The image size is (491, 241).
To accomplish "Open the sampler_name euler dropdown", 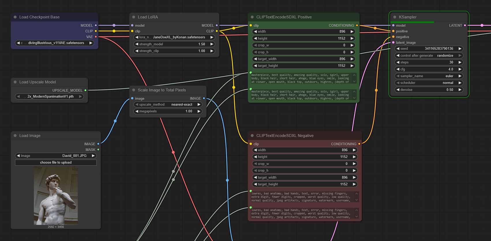I will 429,76.
